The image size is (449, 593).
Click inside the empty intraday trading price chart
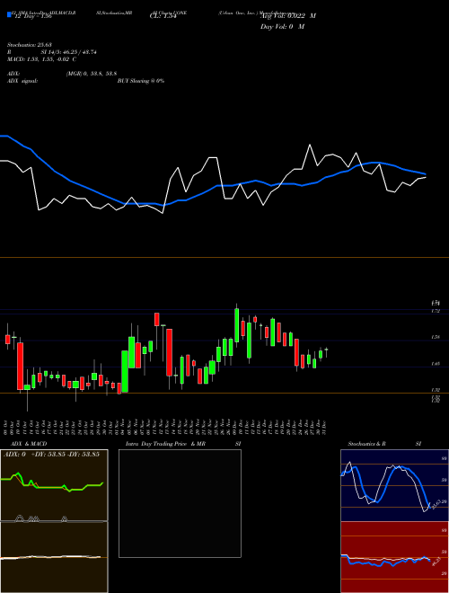tap(180, 503)
